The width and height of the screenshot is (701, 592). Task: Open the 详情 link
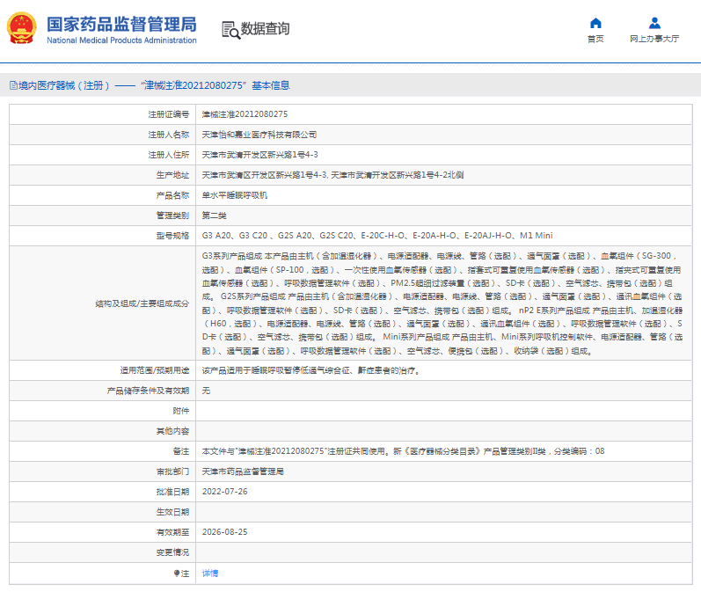(x=210, y=574)
